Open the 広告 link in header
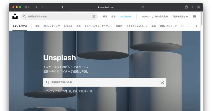 [113, 16]
